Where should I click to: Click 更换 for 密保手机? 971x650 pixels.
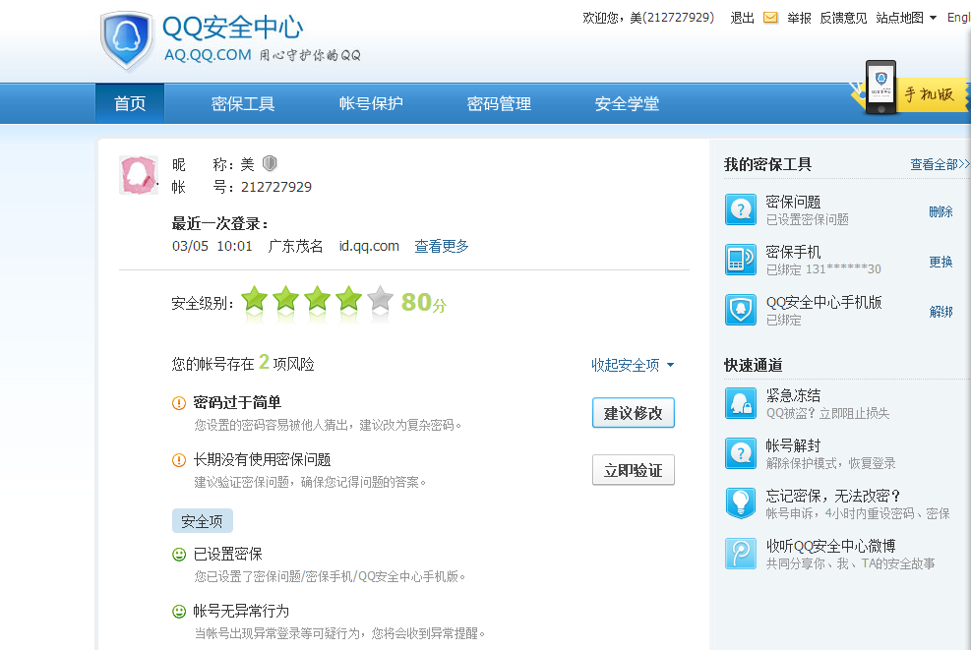941,262
